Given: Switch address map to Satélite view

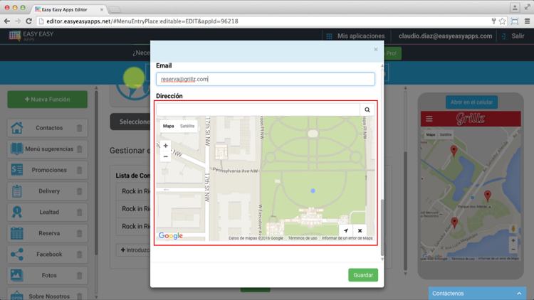Looking at the screenshot, I should click(x=187, y=126).
